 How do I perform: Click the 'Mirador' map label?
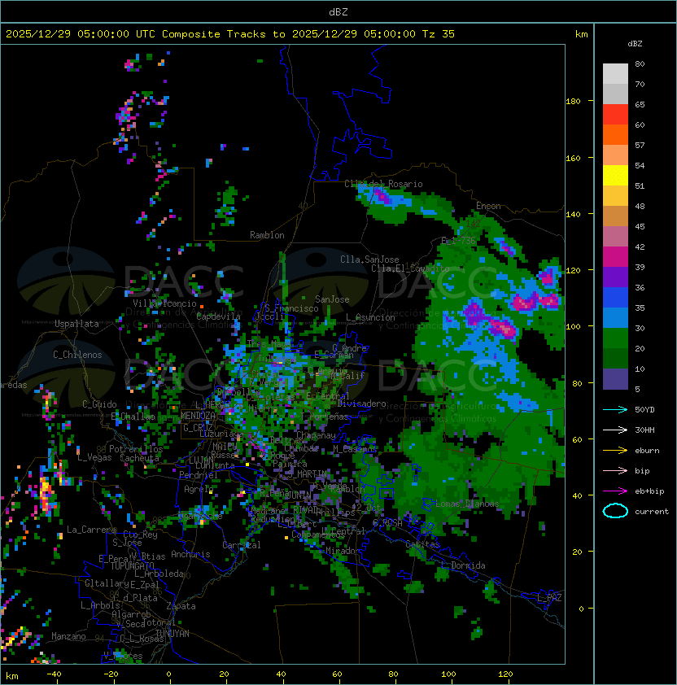click(x=343, y=551)
